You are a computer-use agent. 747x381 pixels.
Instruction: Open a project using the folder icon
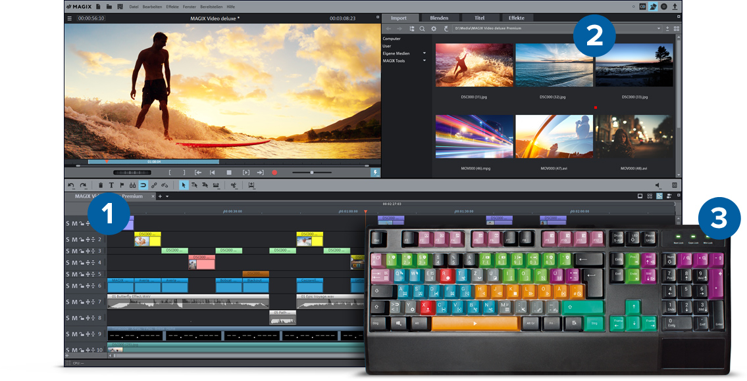[x=109, y=7]
